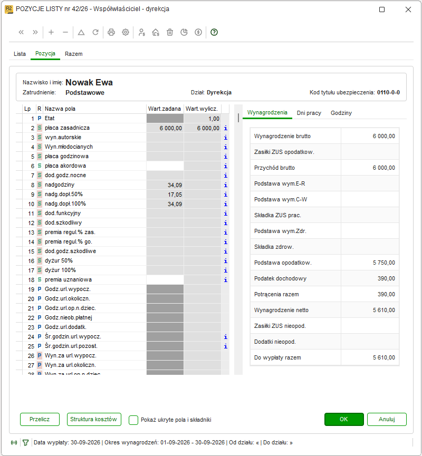Image resolution: width=422 pixels, height=456 pixels.
Task: Click the house with dollar sign icon
Action: 156,32
